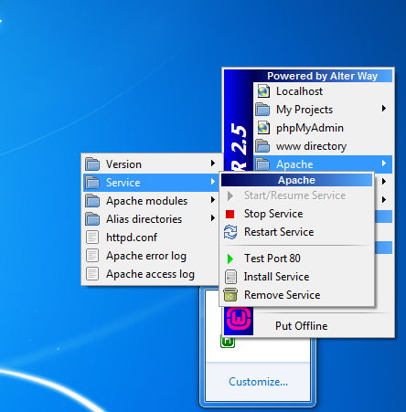This screenshot has width=406, height=412.
Task: Click the Apache error log document icon
Action: [x=92, y=256]
